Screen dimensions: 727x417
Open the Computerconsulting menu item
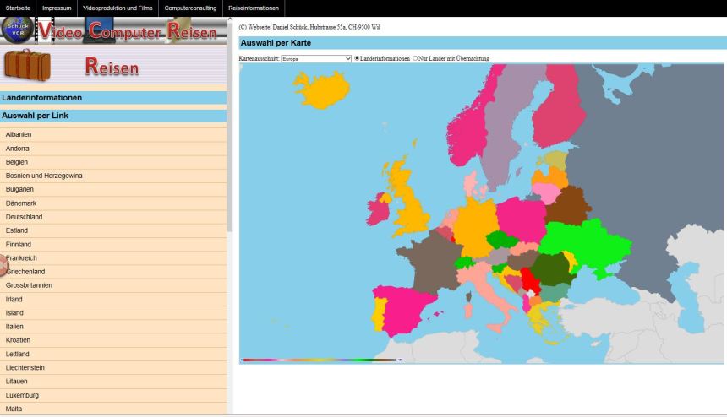pyautogui.click(x=190, y=8)
